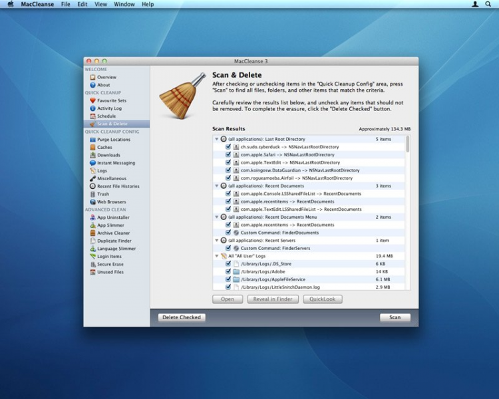Open Activity Log icon in sidebar
The height and width of the screenshot is (399, 499).
tap(92, 108)
